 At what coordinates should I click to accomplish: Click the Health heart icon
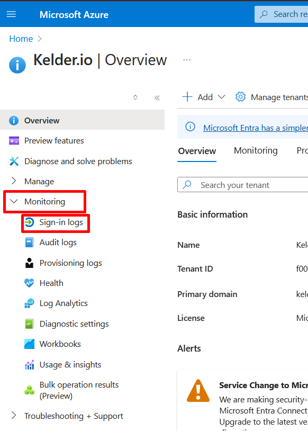[x=30, y=283]
